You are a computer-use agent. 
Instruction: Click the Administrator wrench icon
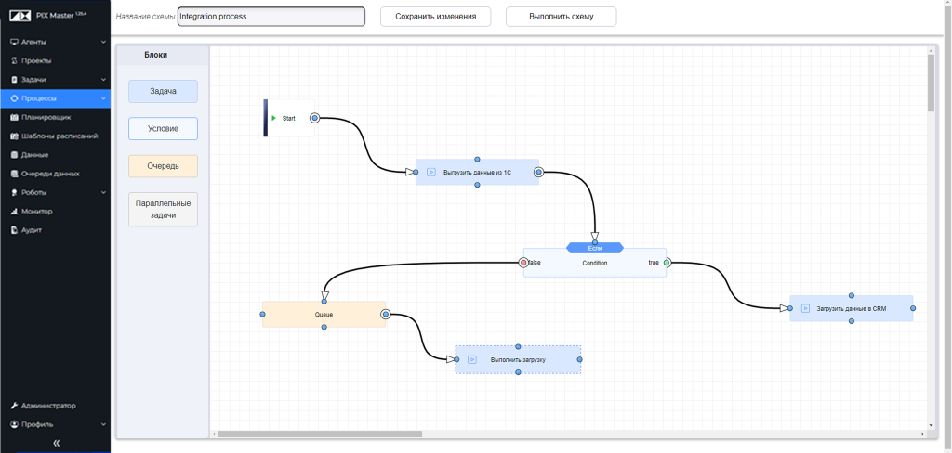[14, 406]
